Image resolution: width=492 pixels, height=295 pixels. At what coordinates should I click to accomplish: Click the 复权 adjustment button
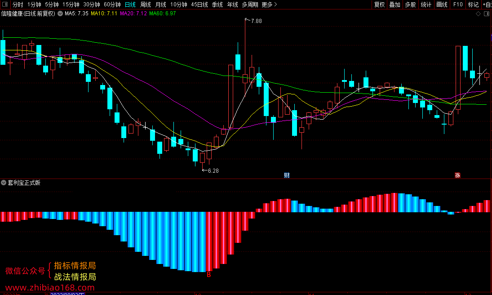coord(379,4)
